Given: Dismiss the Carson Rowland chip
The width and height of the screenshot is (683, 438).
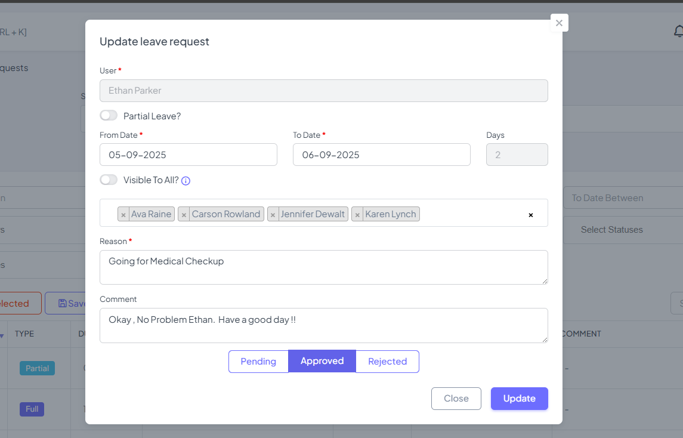Looking at the screenshot, I should pyautogui.click(x=183, y=214).
